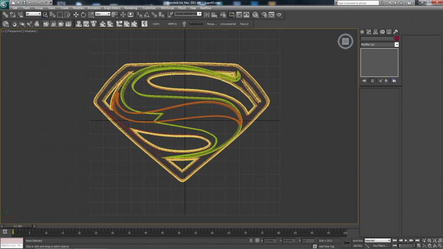Switch to the Hierarchy command panel tab
The width and height of the screenshot is (443, 249).
pyautogui.click(x=376, y=32)
